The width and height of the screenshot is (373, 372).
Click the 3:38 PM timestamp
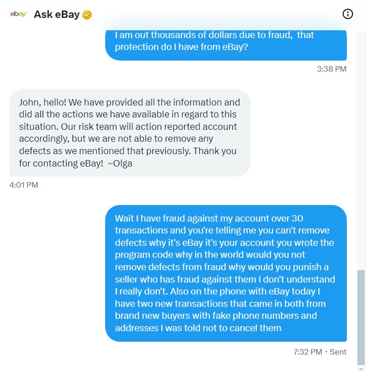332,69
